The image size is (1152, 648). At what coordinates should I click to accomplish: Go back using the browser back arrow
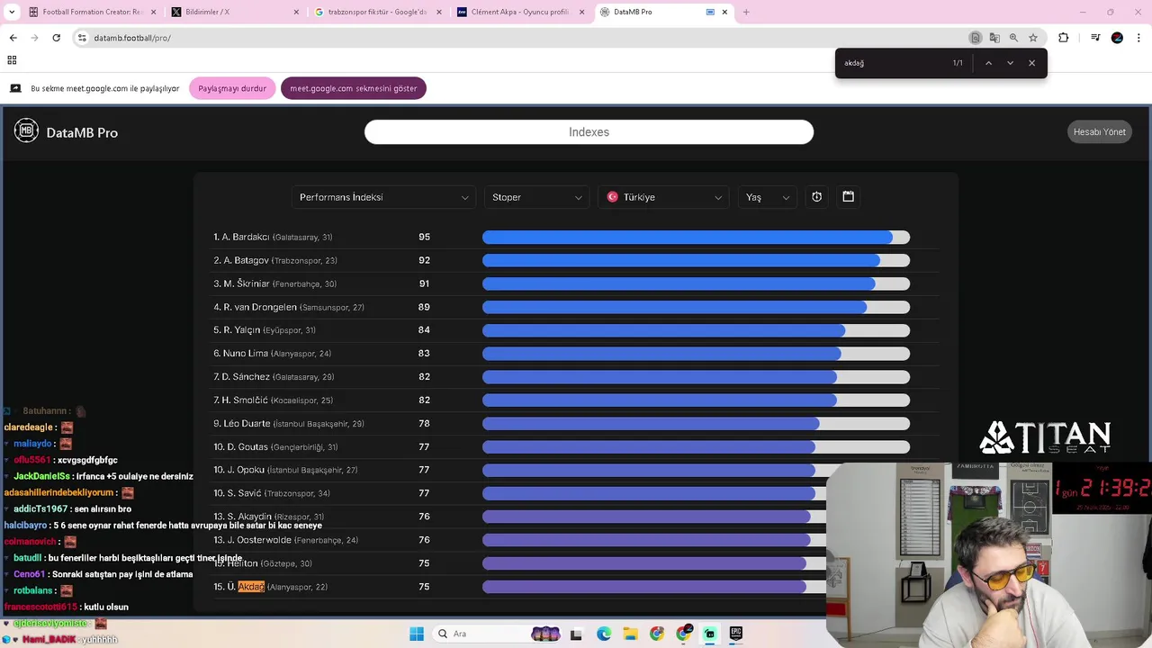[13, 38]
